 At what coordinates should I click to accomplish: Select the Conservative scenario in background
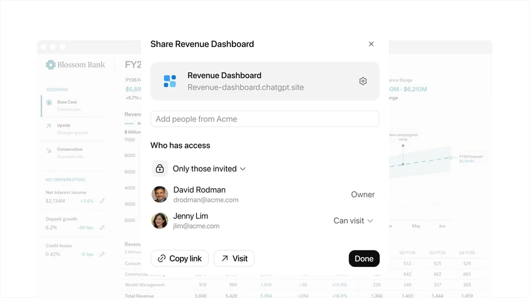(74, 153)
